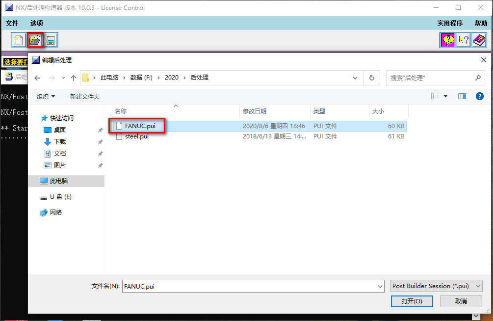Click the 打开(O) button
The image size is (493, 321).
[411, 301]
